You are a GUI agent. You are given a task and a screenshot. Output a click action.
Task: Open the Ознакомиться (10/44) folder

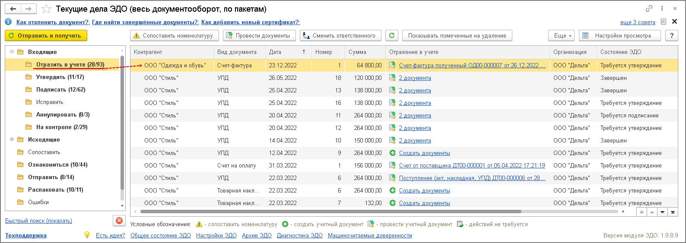tap(57, 164)
